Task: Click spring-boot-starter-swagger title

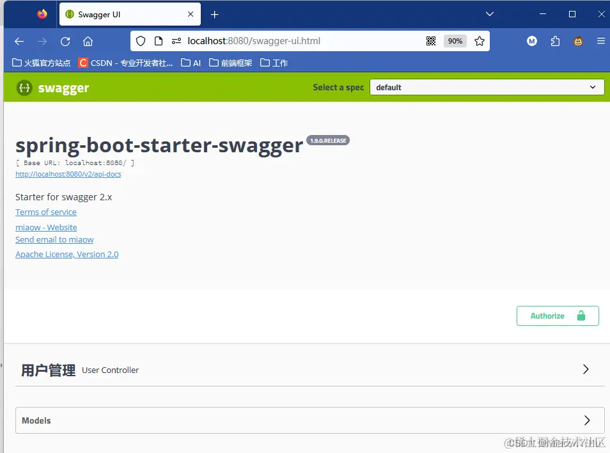Action: point(159,145)
